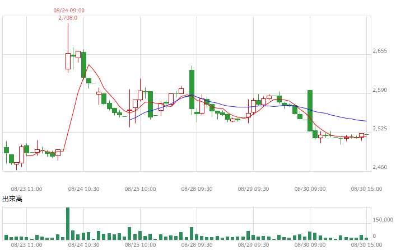
Task: Click the 150,000 volume axis label
Action: pos(383,220)
